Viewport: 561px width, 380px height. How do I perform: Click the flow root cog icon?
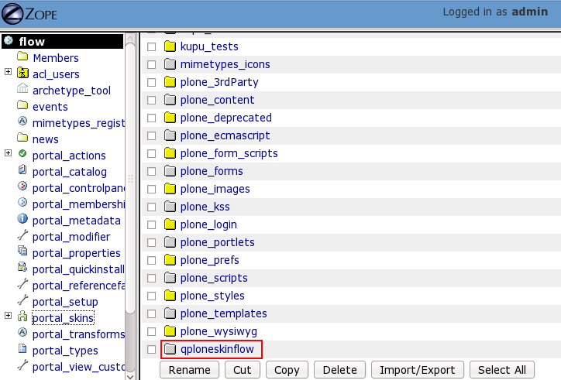tap(9, 40)
